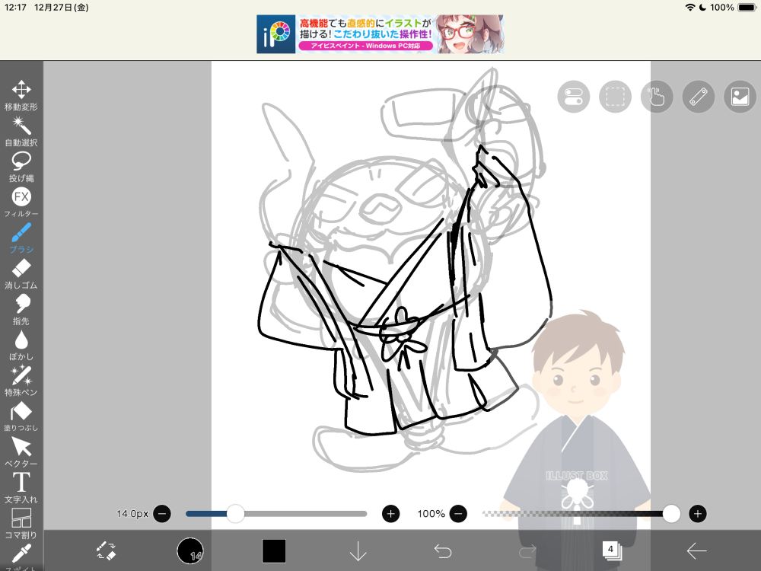Undo the last stroke
The width and height of the screenshot is (761, 571).
443,551
